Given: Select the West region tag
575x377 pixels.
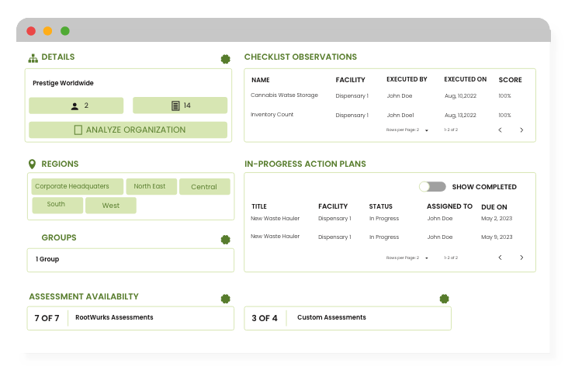Looking at the screenshot, I should 111,206.
